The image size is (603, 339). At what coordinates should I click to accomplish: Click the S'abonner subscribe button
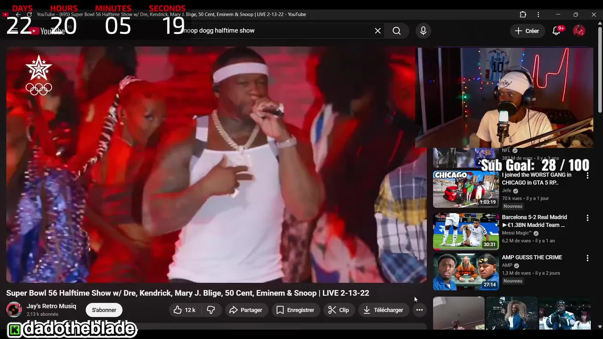pyautogui.click(x=104, y=310)
